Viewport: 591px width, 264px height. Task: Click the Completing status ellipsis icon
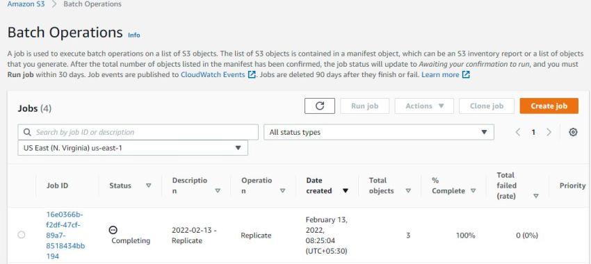[113, 230]
